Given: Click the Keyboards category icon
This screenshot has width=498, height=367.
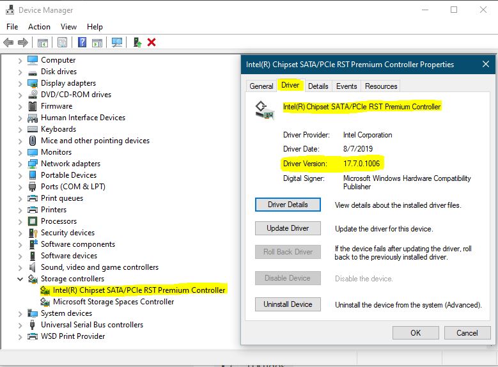Looking at the screenshot, I should pyautogui.click(x=33, y=129).
